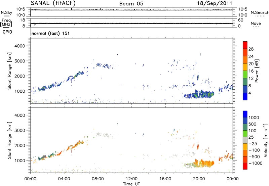Click the "-1000" tick on velocity colorbar
The width and height of the screenshot is (269, 186).
click(x=256, y=163)
